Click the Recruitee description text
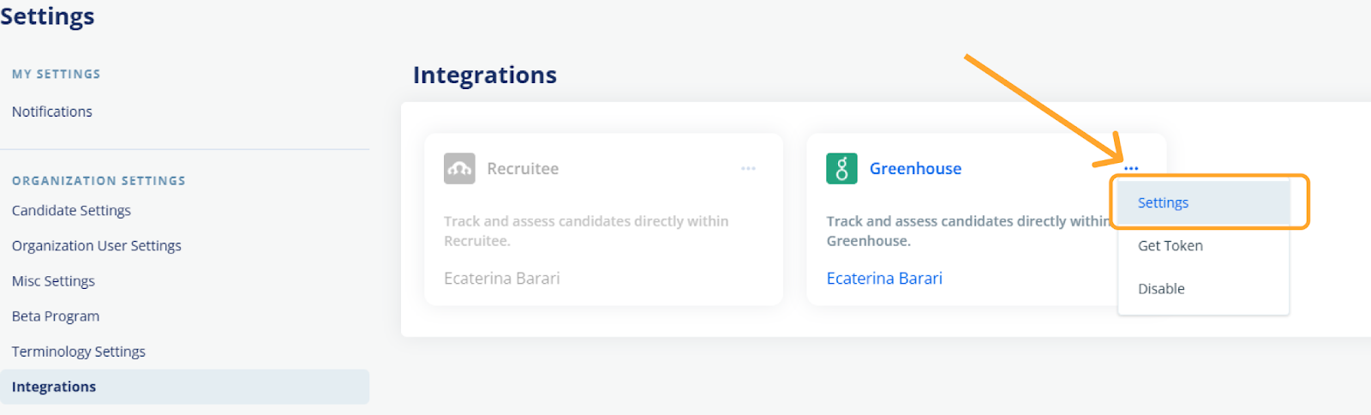Image resolution: width=1371 pixels, height=415 pixels. pyautogui.click(x=586, y=231)
